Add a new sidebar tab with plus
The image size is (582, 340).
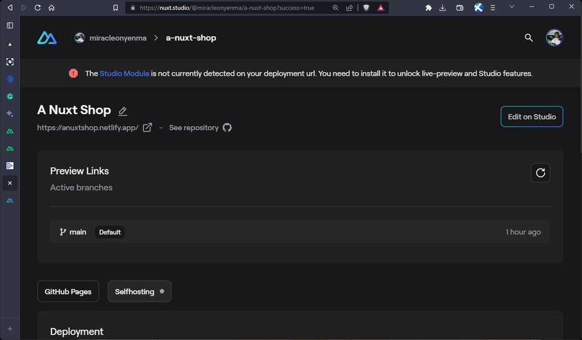click(x=10, y=329)
